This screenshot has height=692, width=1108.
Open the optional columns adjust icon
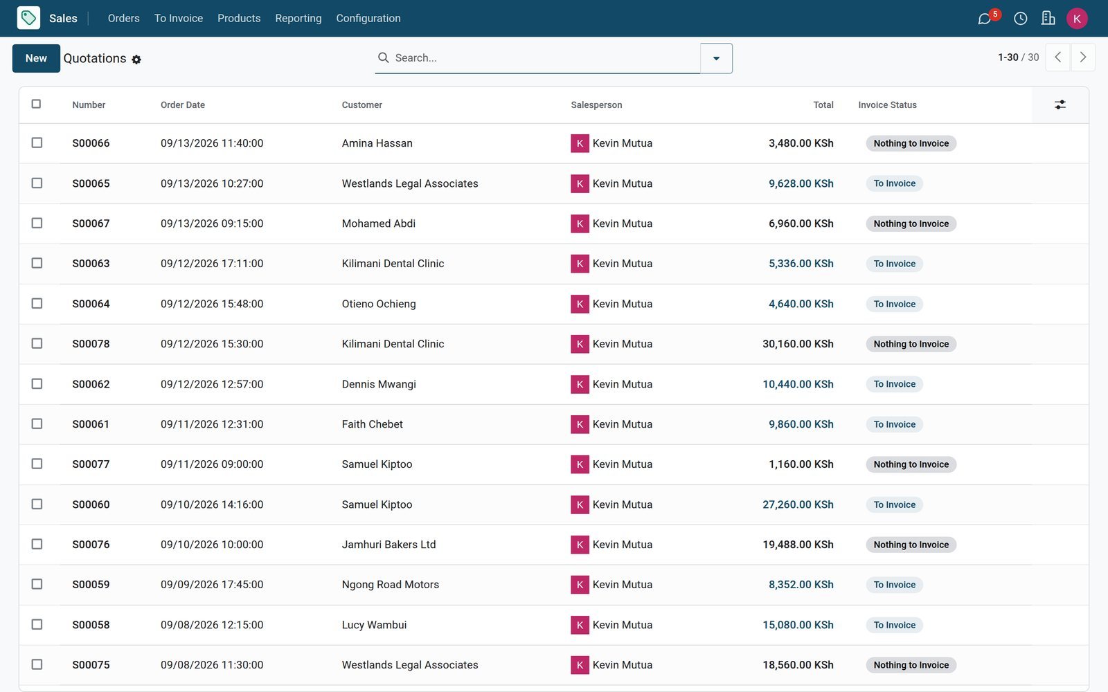1060,104
